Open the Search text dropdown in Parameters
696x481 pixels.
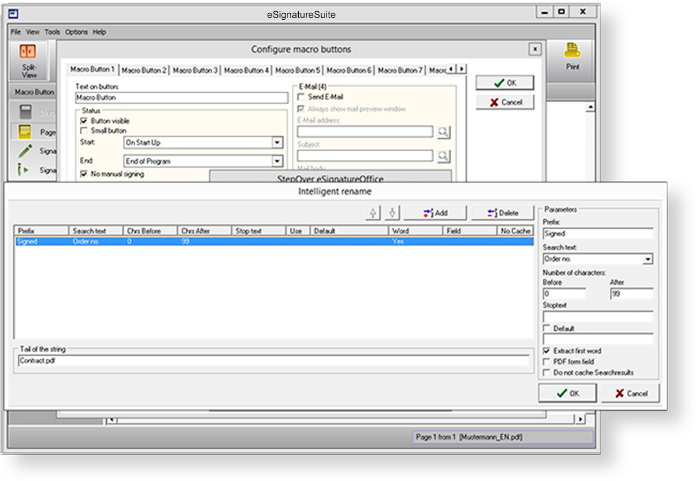point(648,259)
